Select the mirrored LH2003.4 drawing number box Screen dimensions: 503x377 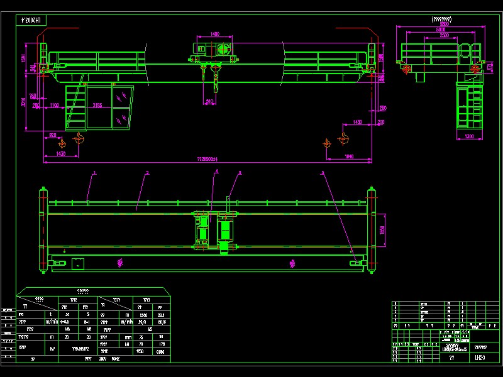(x=31, y=20)
